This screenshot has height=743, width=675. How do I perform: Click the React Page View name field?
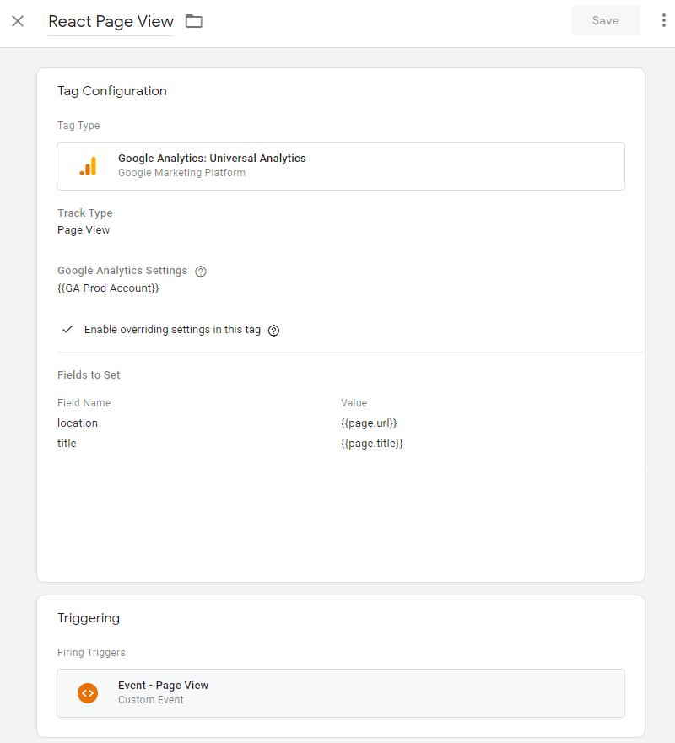(x=111, y=22)
